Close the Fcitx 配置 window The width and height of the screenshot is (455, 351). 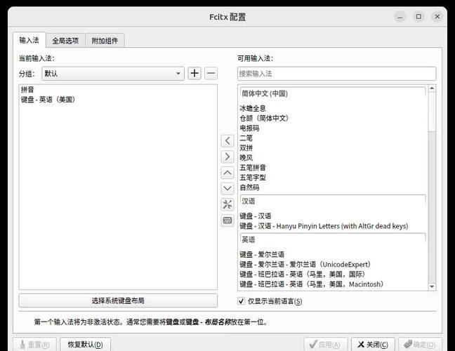click(437, 17)
